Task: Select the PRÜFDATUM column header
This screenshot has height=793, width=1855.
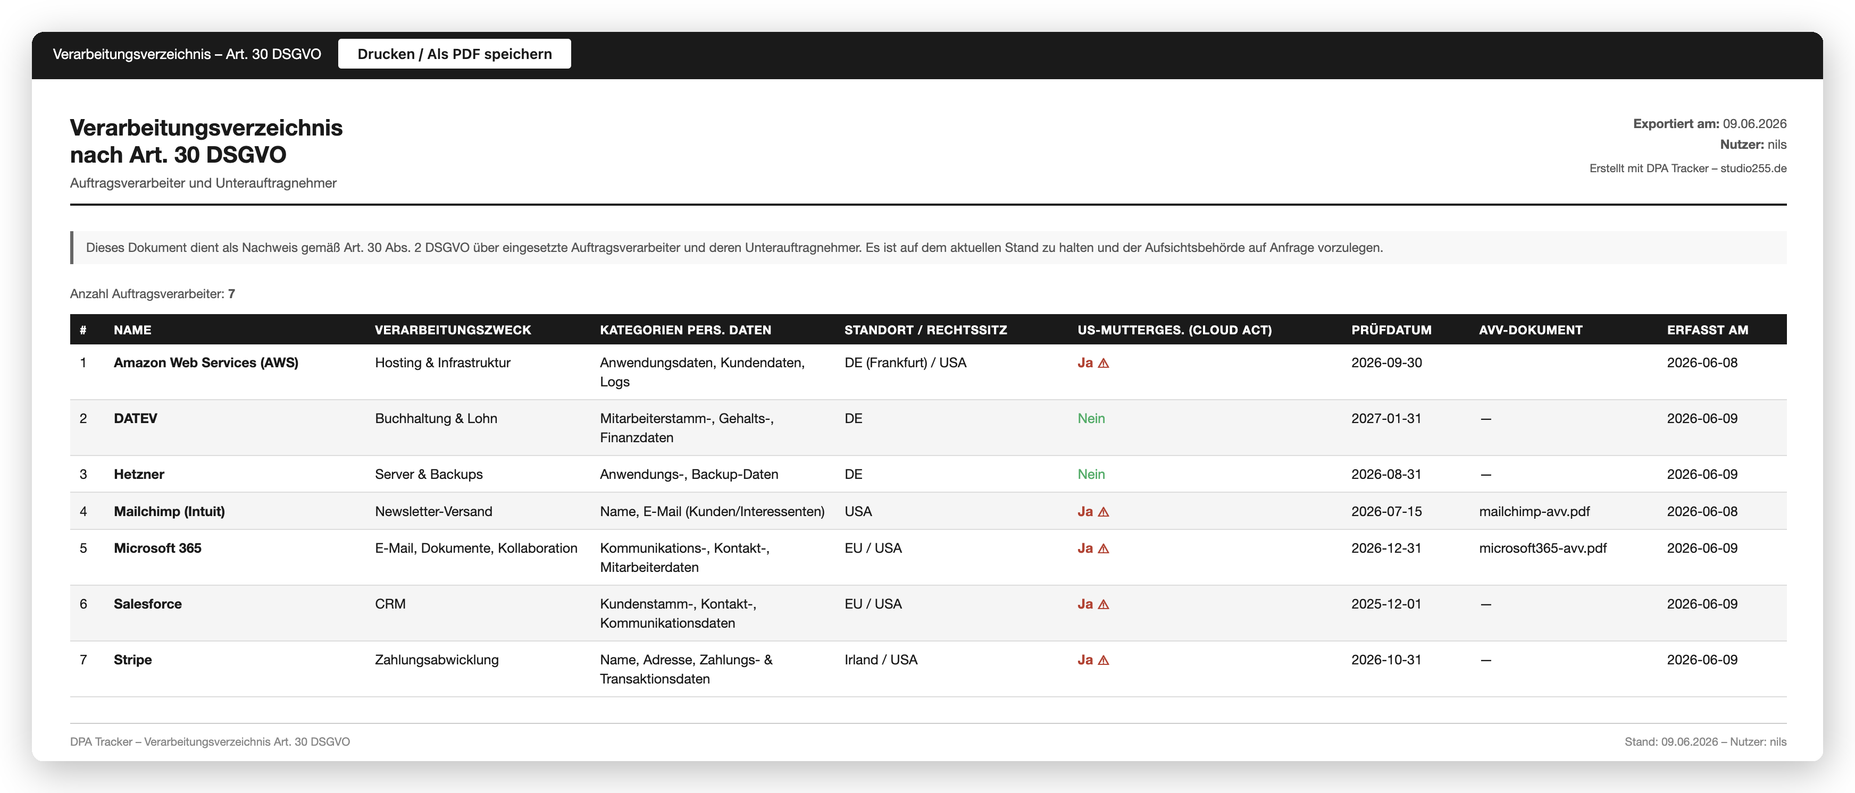Action: (1391, 330)
